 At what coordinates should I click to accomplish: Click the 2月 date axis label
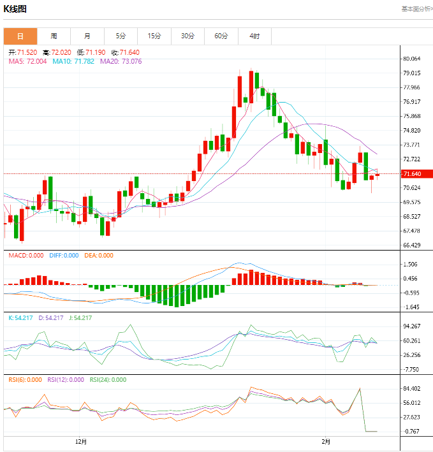pyautogui.click(x=326, y=442)
